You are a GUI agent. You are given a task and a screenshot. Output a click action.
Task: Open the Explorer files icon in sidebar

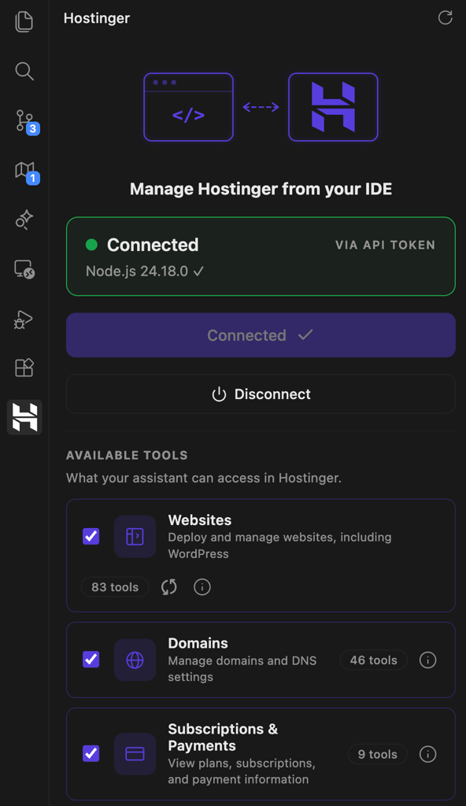click(24, 21)
